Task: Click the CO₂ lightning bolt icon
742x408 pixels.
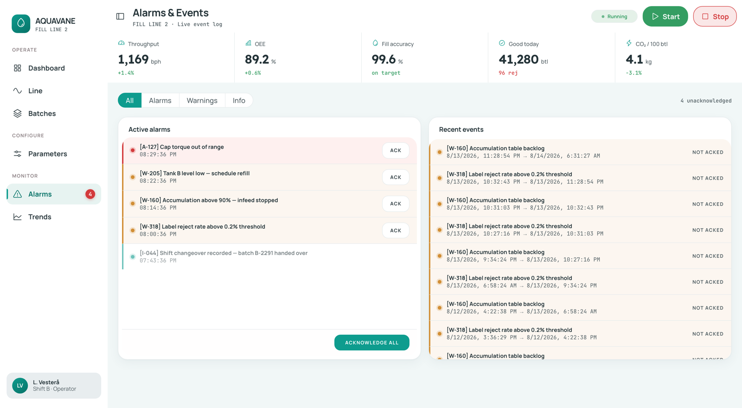Action: tap(629, 43)
